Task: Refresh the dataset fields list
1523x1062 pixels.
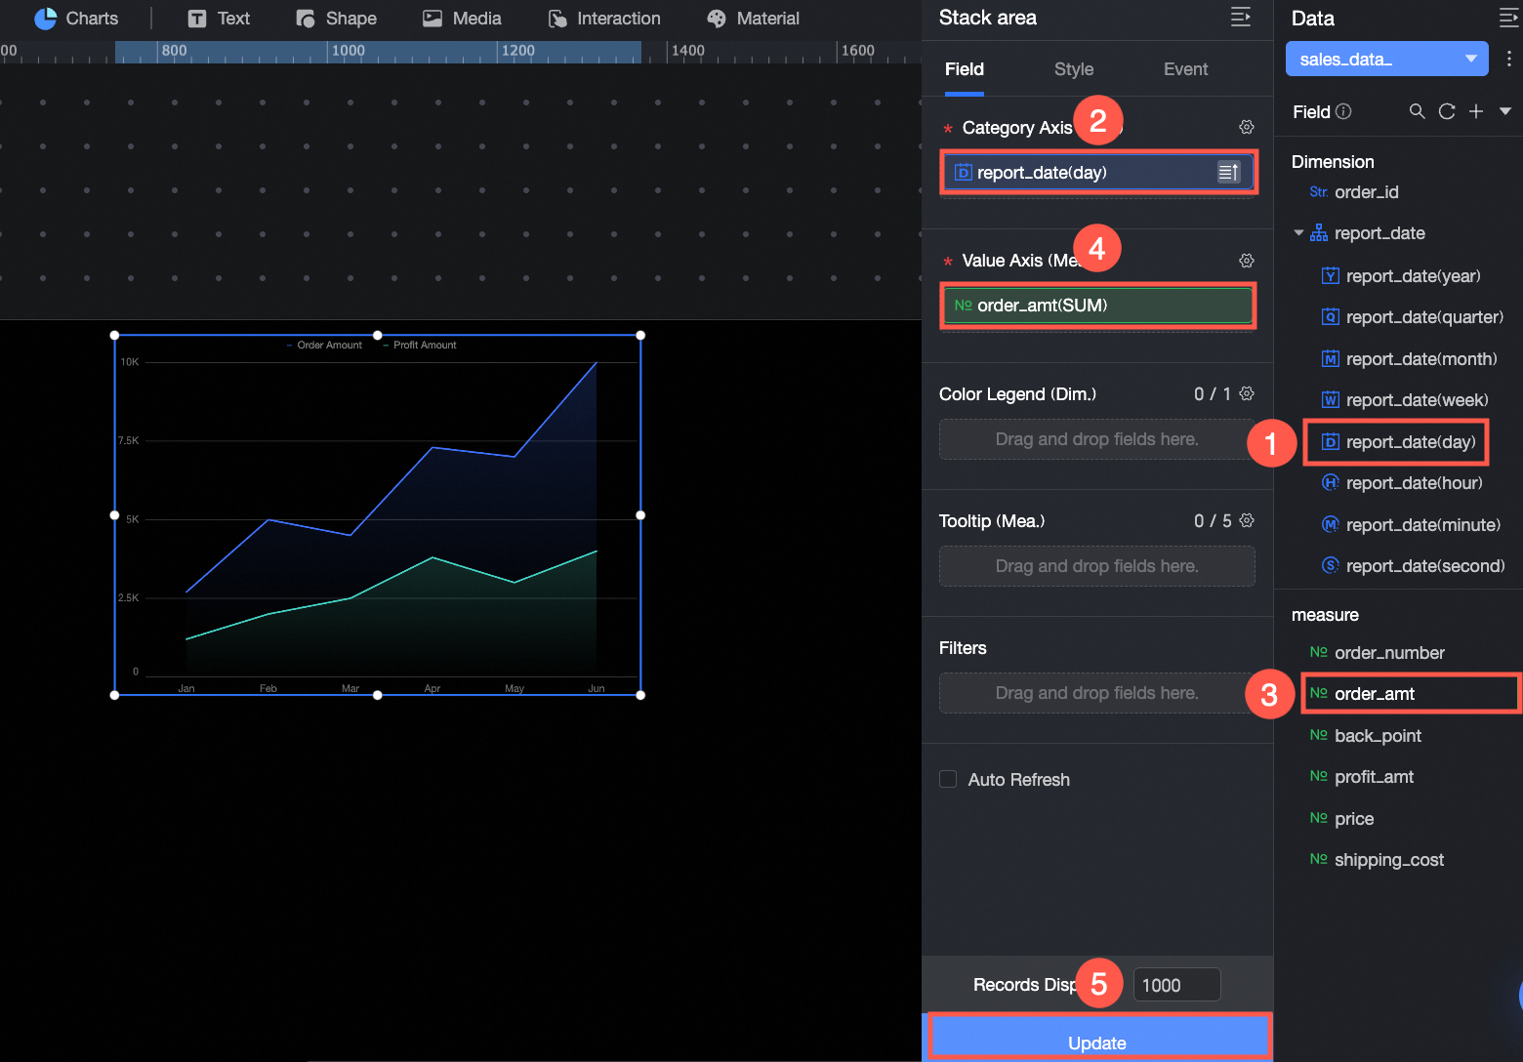Action: click(1447, 111)
